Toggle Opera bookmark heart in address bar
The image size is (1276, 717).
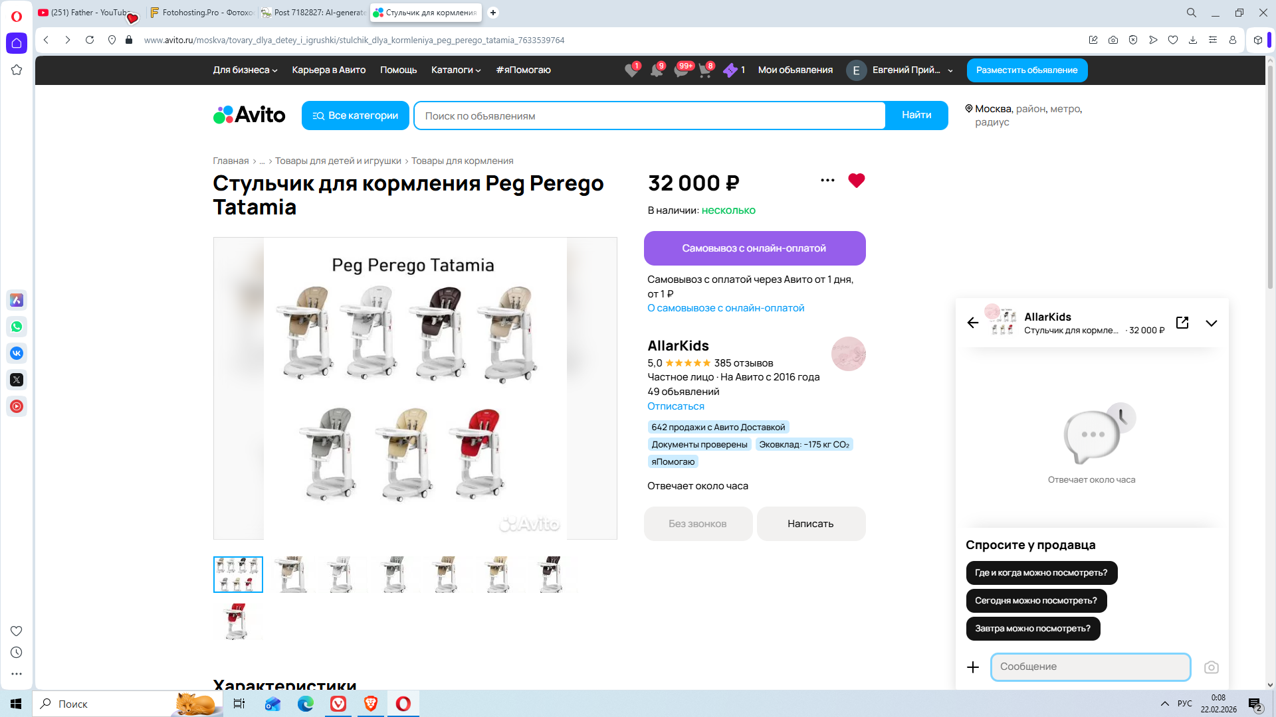click(1172, 40)
